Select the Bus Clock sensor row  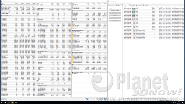(x=18, y=56)
